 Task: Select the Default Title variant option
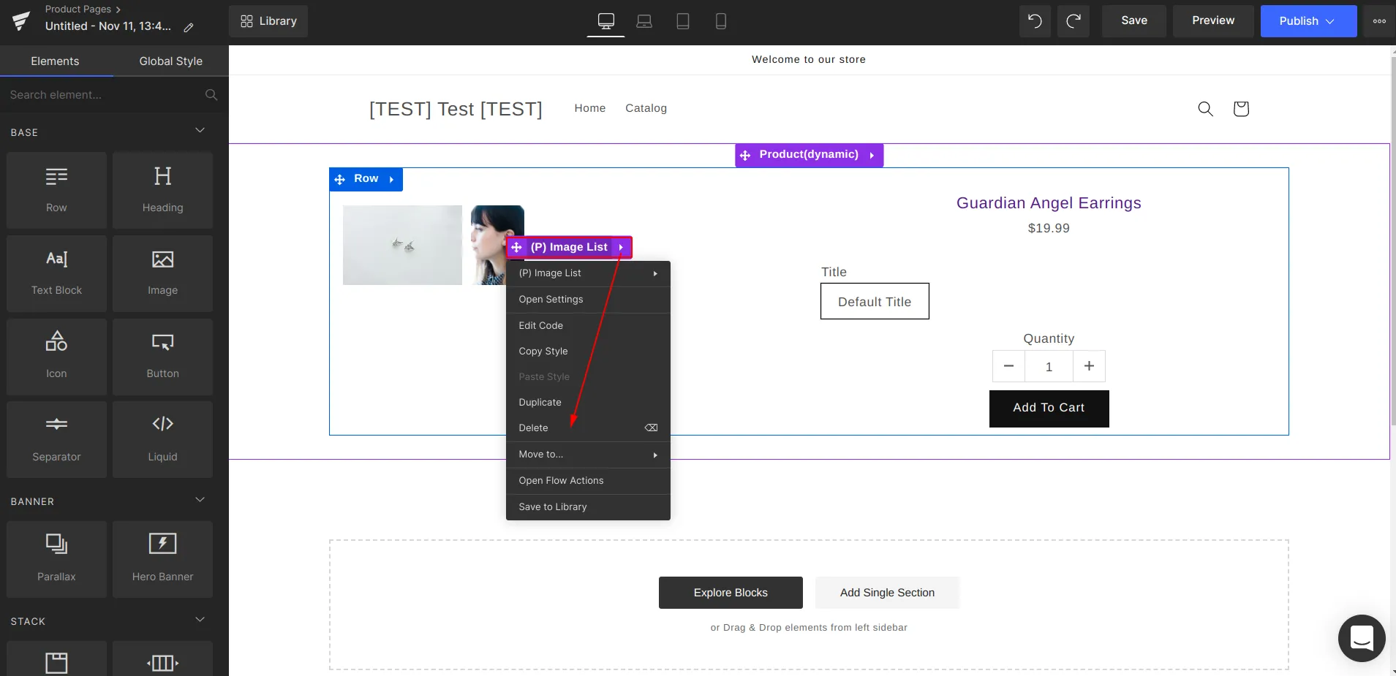pos(874,301)
